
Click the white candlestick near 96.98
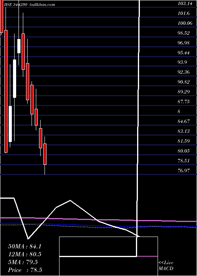pyautogui.click(x=19, y=46)
